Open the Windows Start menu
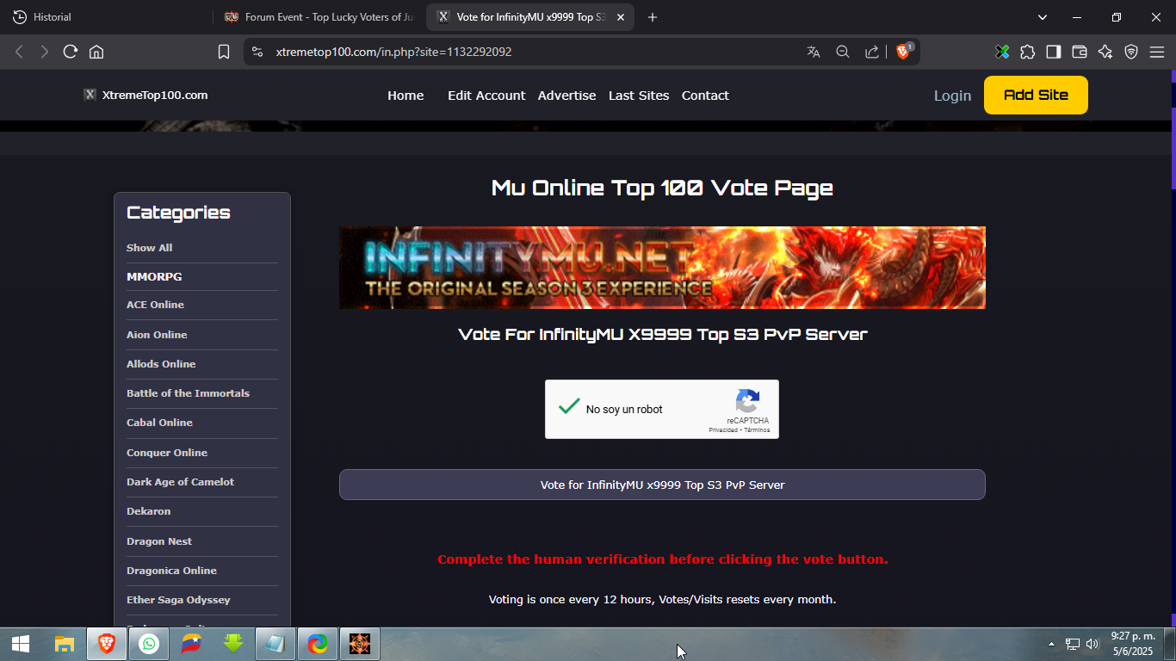This screenshot has width=1176, height=661. click(x=21, y=644)
